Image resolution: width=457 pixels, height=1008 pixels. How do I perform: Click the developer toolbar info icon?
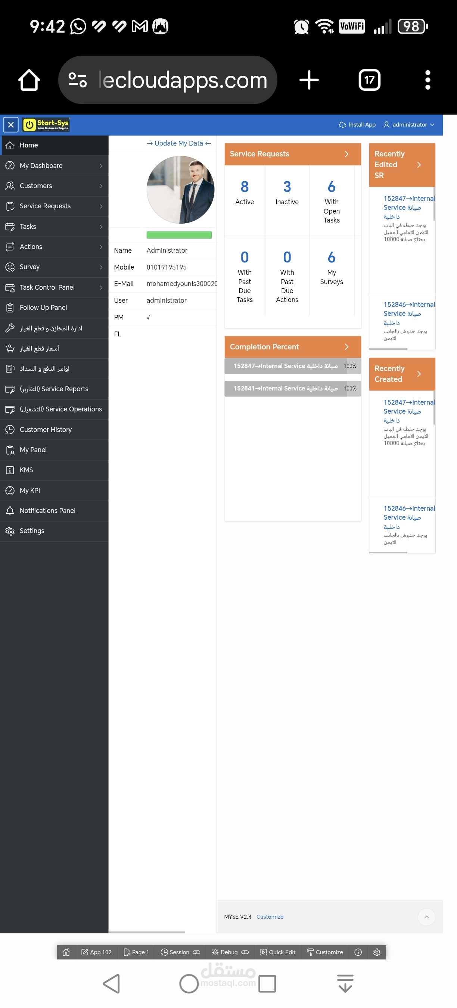(358, 952)
